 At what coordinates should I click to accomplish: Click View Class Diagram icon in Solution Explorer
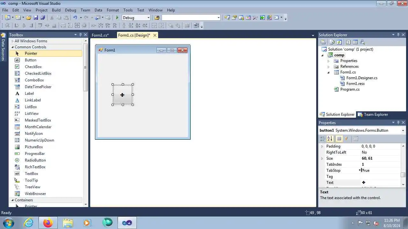(362, 42)
